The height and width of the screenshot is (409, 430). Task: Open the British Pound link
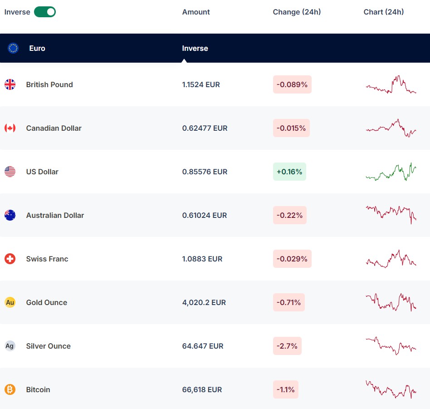(49, 84)
